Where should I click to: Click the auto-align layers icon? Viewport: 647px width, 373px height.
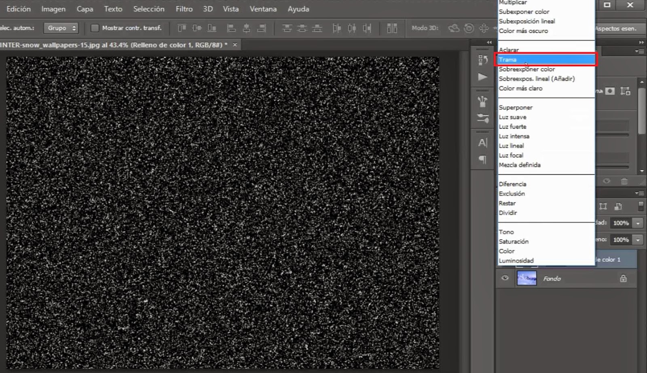point(392,28)
